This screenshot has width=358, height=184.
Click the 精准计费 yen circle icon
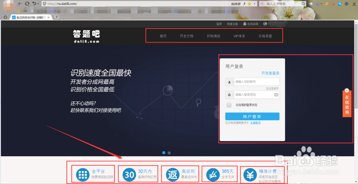tap(249, 175)
